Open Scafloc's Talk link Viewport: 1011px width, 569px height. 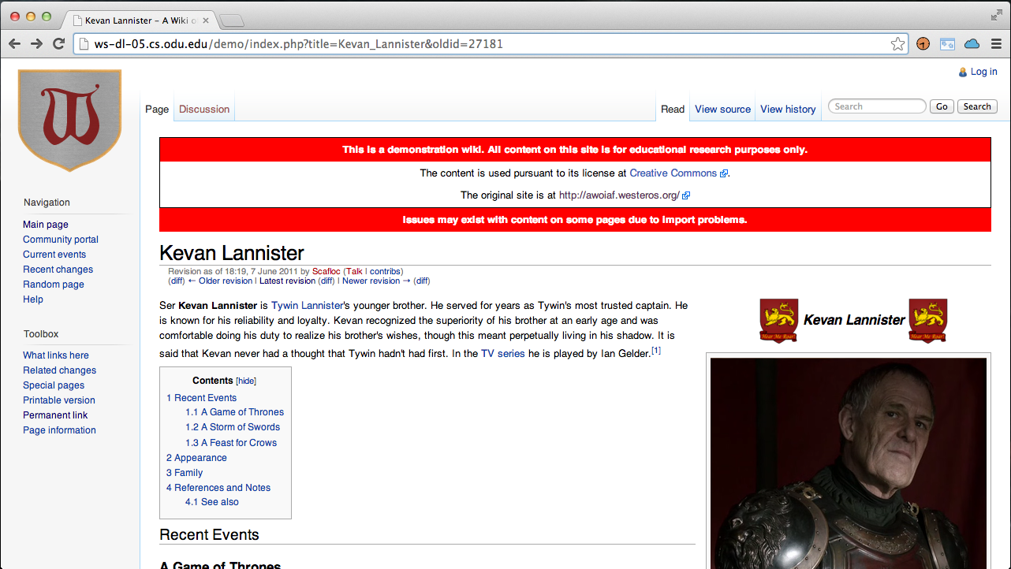click(354, 271)
